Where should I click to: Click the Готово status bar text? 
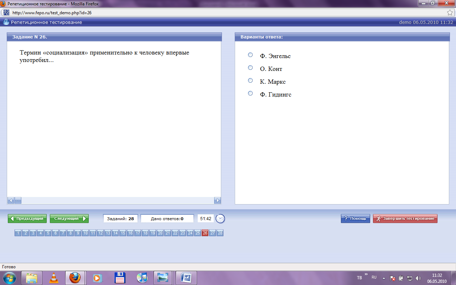click(x=9, y=267)
